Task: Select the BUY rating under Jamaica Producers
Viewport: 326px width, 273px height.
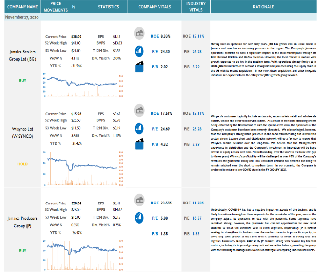Action: pyautogui.click(x=22, y=251)
